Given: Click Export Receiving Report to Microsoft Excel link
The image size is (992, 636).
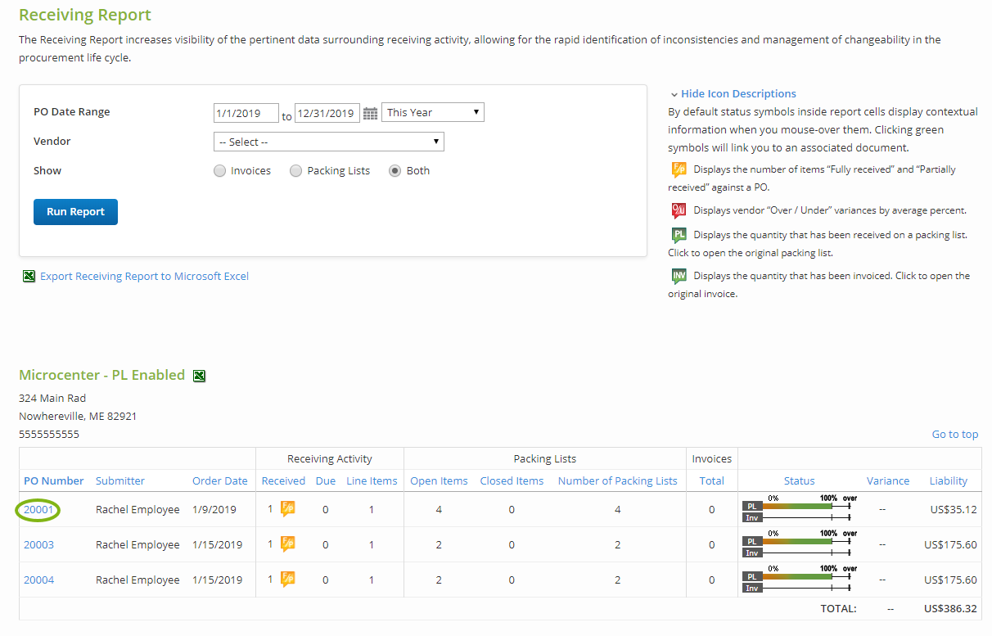Looking at the screenshot, I should pos(145,277).
